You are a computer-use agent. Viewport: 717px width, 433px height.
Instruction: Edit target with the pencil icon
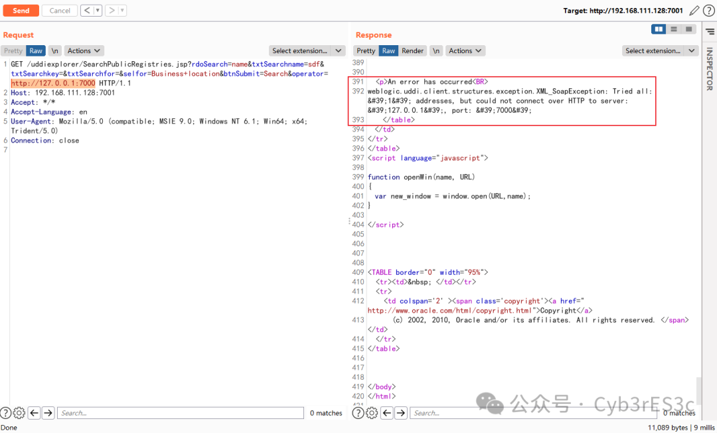tap(694, 11)
